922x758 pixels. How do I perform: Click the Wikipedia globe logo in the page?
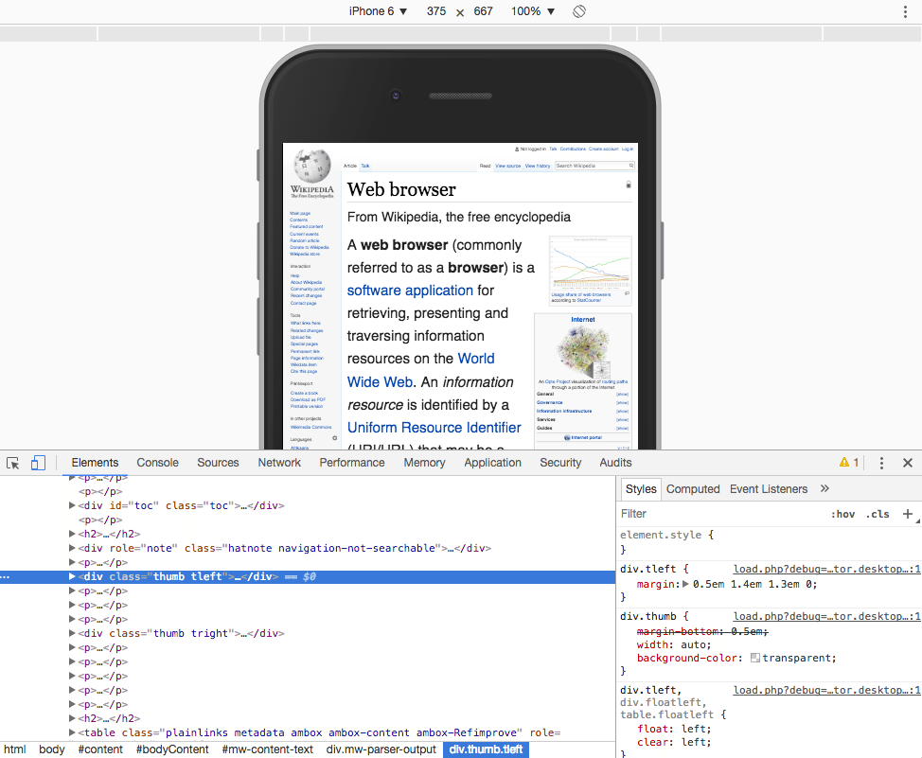tap(311, 165)
